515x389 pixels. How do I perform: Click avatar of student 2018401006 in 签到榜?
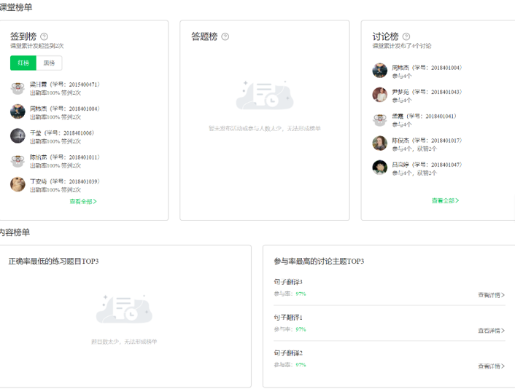point(18,135)
